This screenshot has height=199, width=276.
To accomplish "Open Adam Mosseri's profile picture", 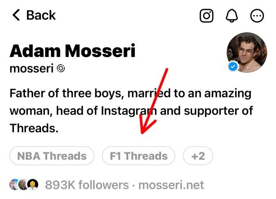I will [x=247, y=52].
